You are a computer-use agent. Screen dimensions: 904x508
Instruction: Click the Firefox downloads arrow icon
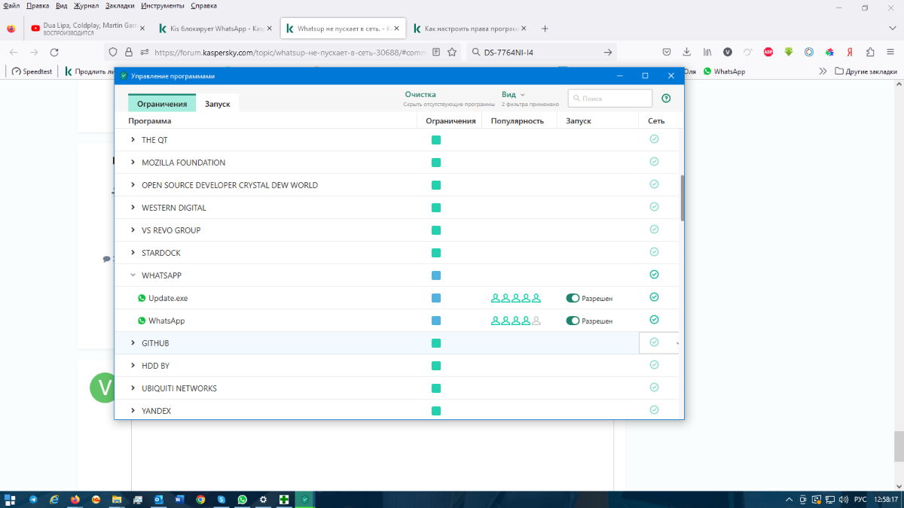(x=686, y=52)
